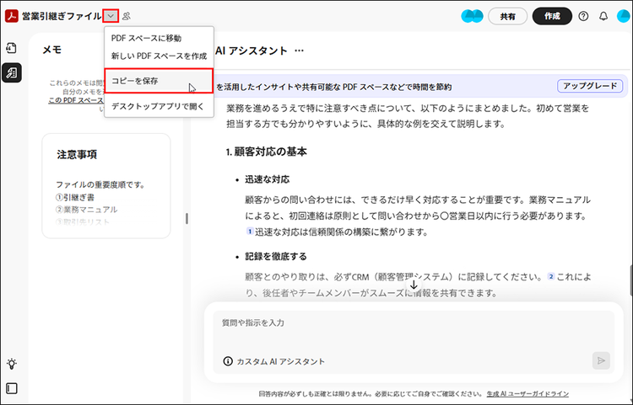Toggle the sidebar panel icon at bottom left

click(12, 389)
